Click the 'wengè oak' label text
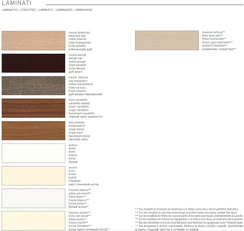This screenshot has height=231, width=244. pos(75,58)
